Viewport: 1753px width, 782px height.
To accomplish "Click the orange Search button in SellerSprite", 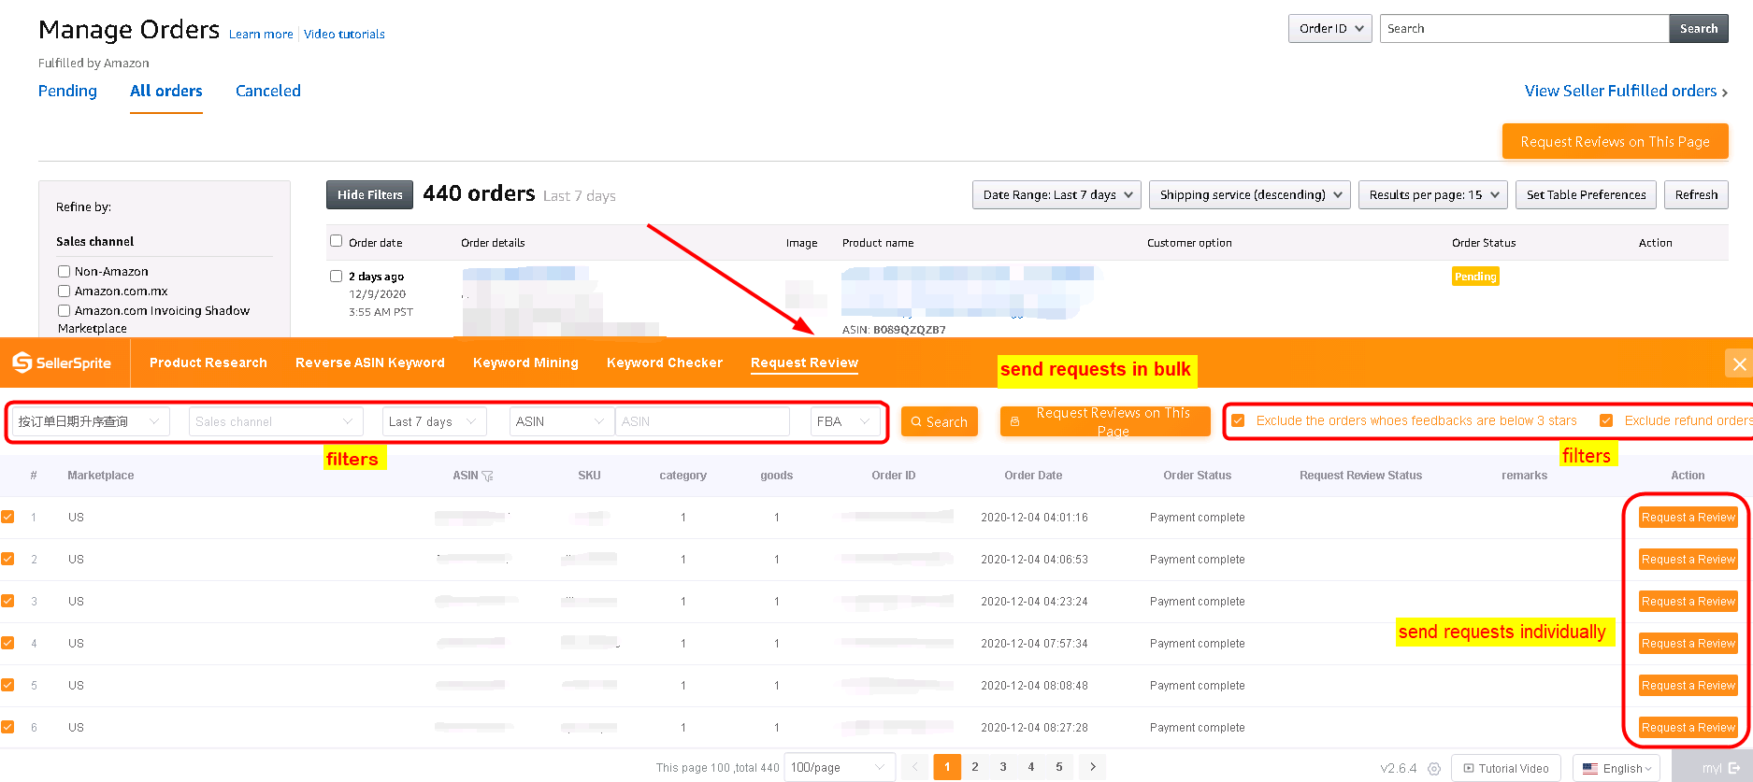I will (x=940, y=421).
